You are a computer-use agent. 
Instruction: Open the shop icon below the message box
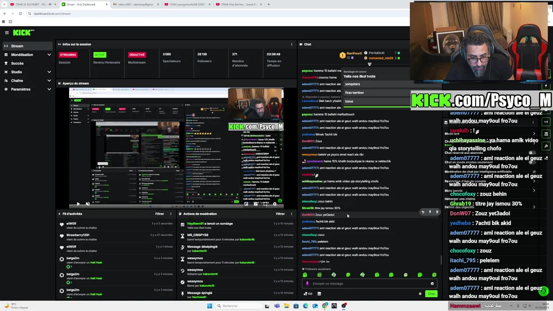click(x=319, y=294)
